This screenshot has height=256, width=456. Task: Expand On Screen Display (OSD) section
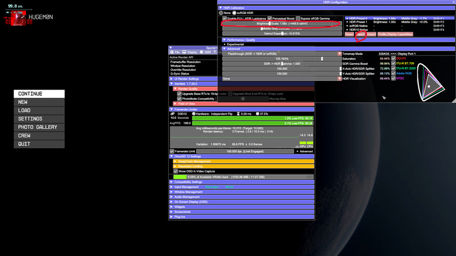(242, 202)
